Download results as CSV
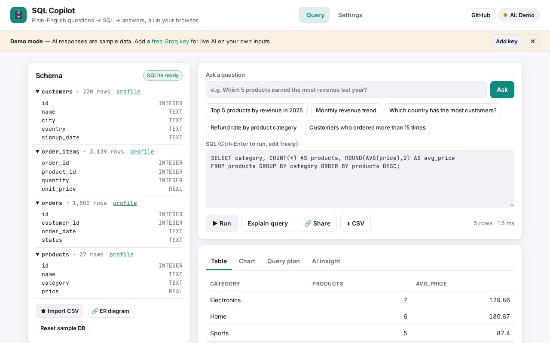The height and width of the screenshot is (343, 550). tap(355, 223)
